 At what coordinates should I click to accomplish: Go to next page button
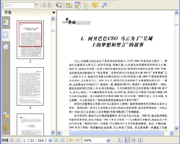tap(56, 140)
